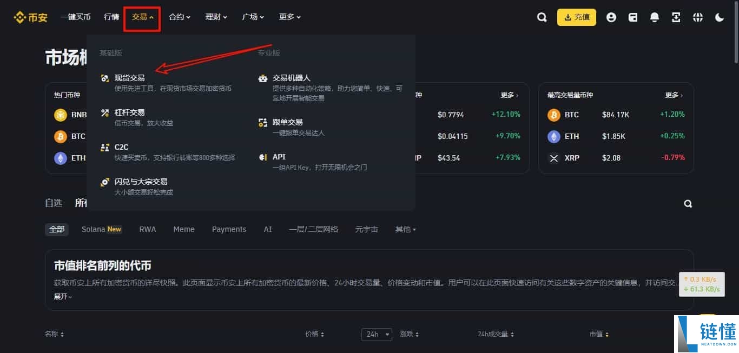Image resolution: width=739 pixels, height=353 pixels.
Task: Click the $43.54 price
Action: 449,158
